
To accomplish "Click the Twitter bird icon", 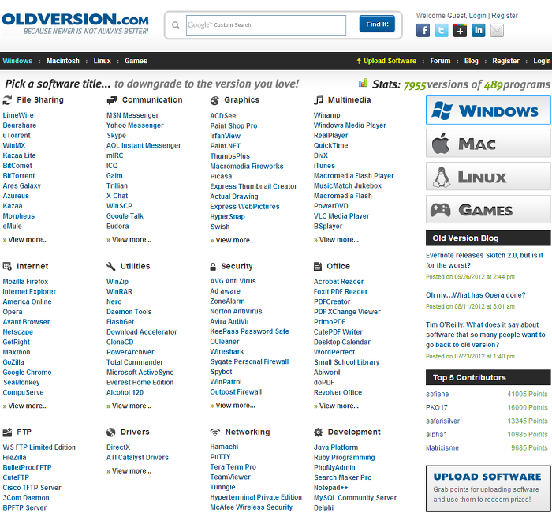I will tap(442, 30).
